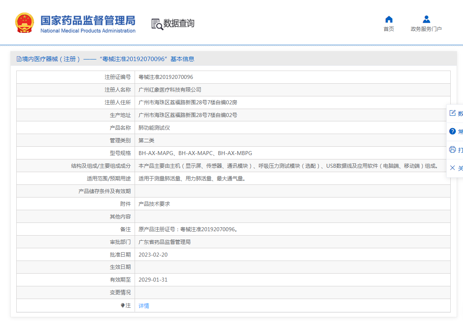Open the 政务服务门户 person icon
This screenshot has width=463, height=326.
tap(426, 19)
